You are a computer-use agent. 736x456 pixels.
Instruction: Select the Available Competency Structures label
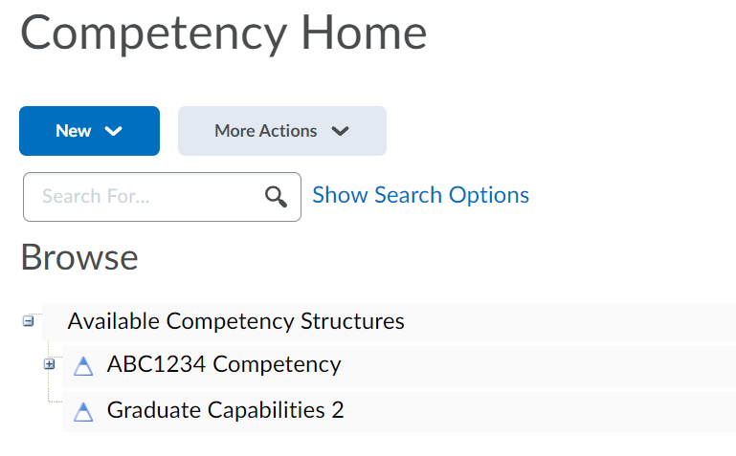[x=235, y=321]
